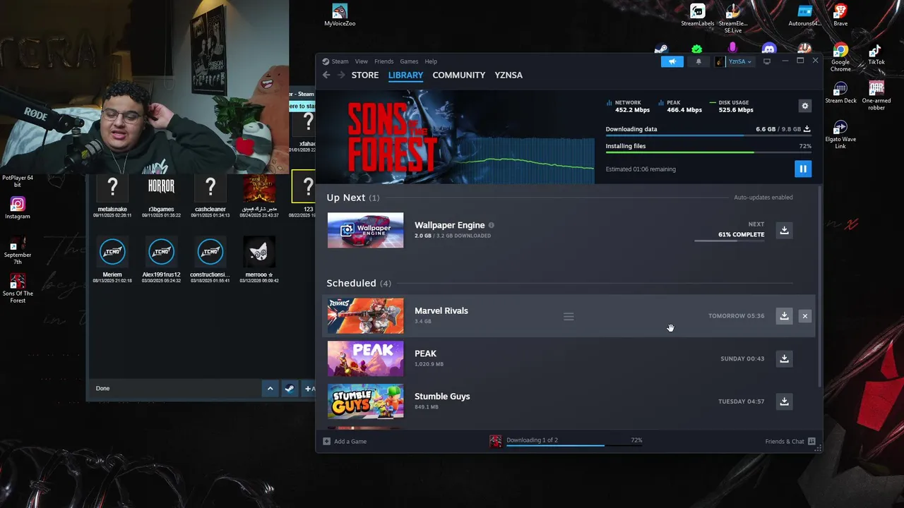Click download icon for PEAK
This screenshot has height=508, width=904.
click(x=784, y=358)
